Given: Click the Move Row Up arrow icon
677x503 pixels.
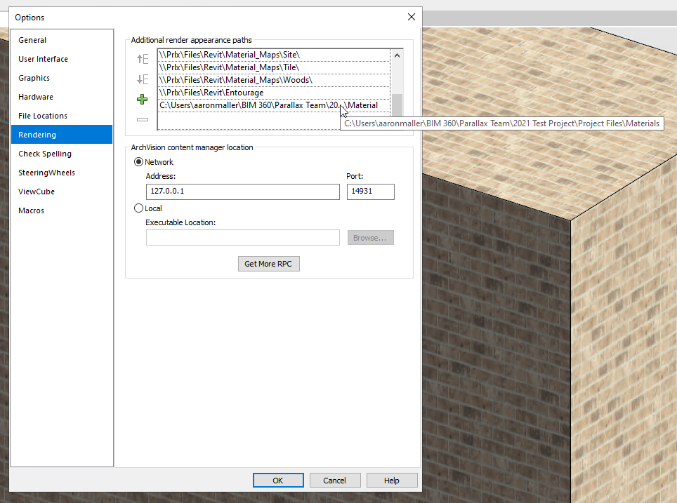Looking at the screenshot, I should pos(142,60).
